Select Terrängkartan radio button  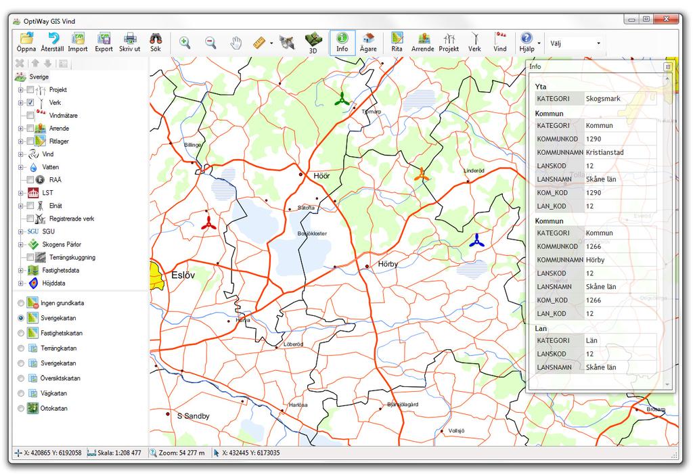click(21, 348)
